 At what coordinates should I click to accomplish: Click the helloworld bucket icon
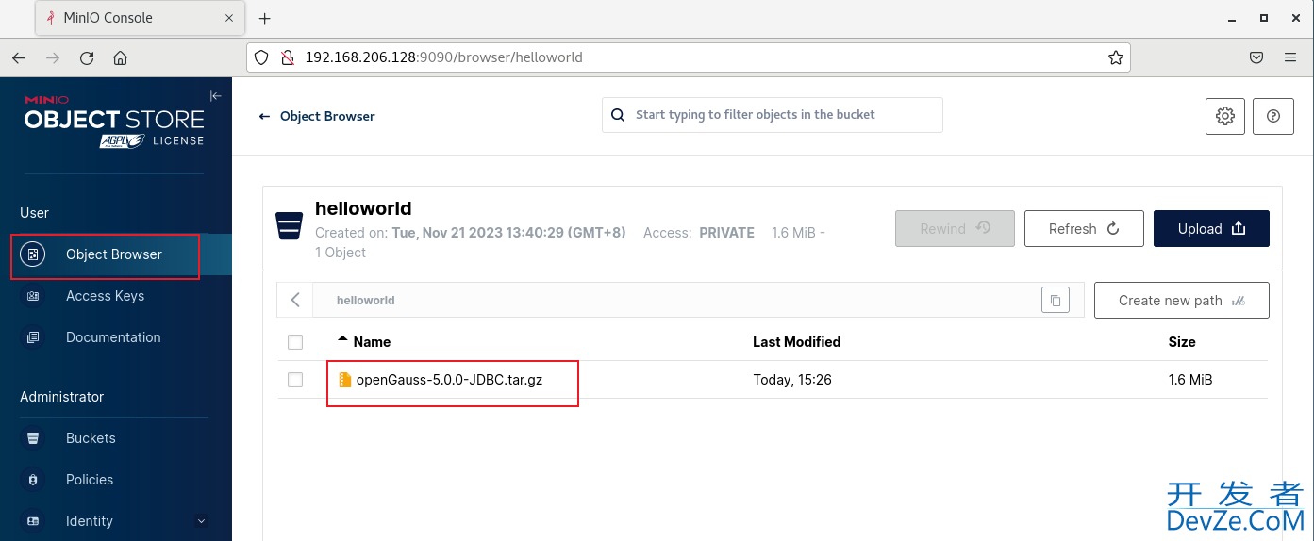pyautogui.click(x=290, y=226)
